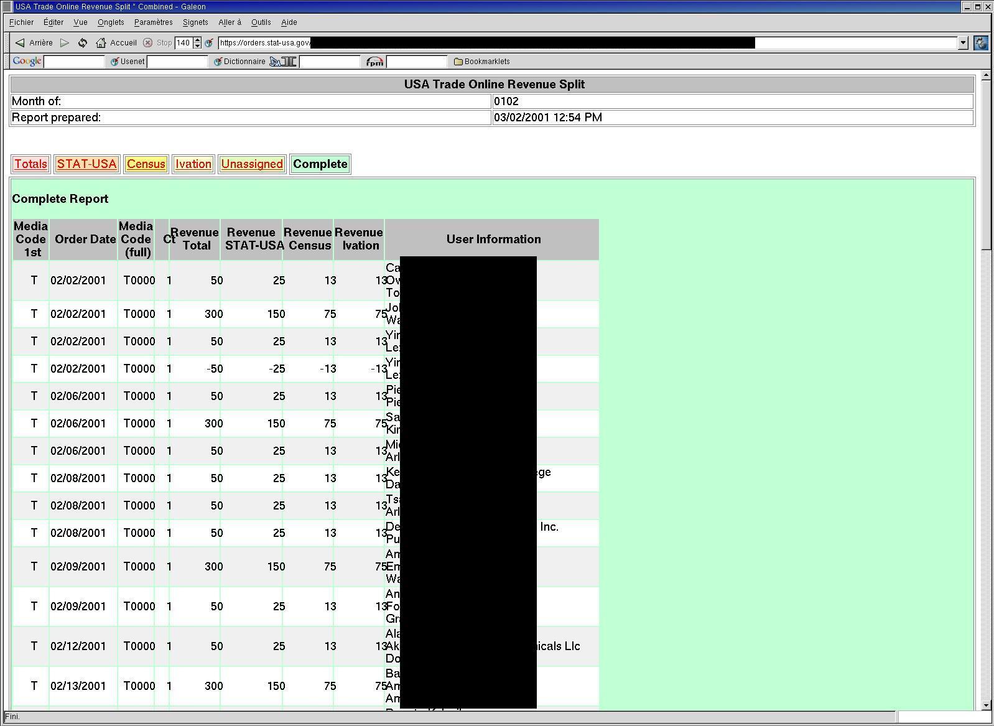Open the STAT-USA report link
Screen dimensions: 994x726
[87, 164]
